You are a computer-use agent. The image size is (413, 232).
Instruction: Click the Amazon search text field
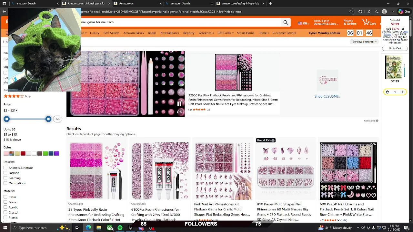(181, 22)
